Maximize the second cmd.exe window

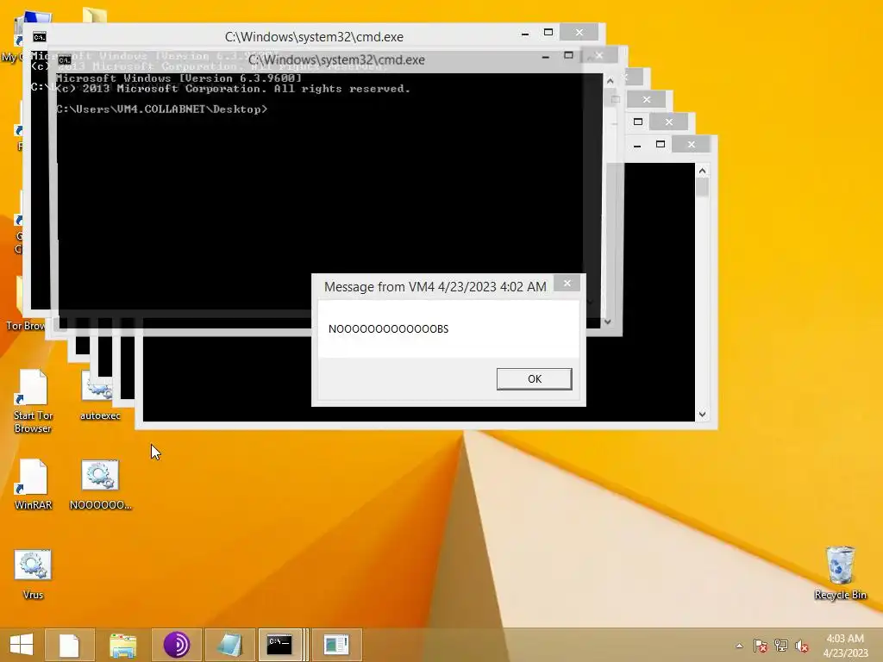[568, 56]
